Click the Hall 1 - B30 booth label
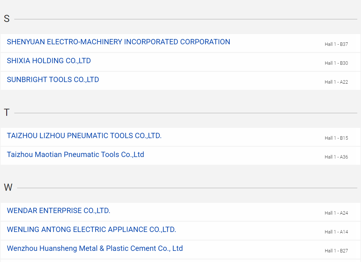The height and width of the screenshot is (262, 361). point(336,63)
